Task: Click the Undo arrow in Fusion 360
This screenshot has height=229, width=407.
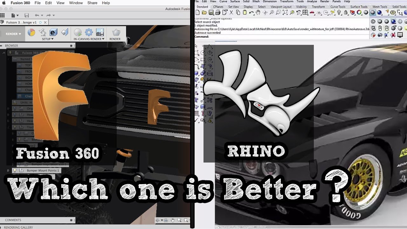Action: pyautogui.click(x=37, y=15)
